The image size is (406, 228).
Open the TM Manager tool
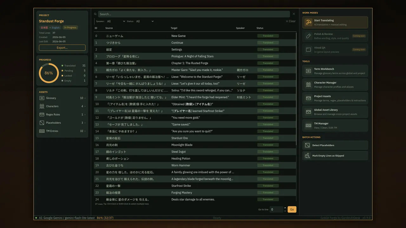[335, 125]
